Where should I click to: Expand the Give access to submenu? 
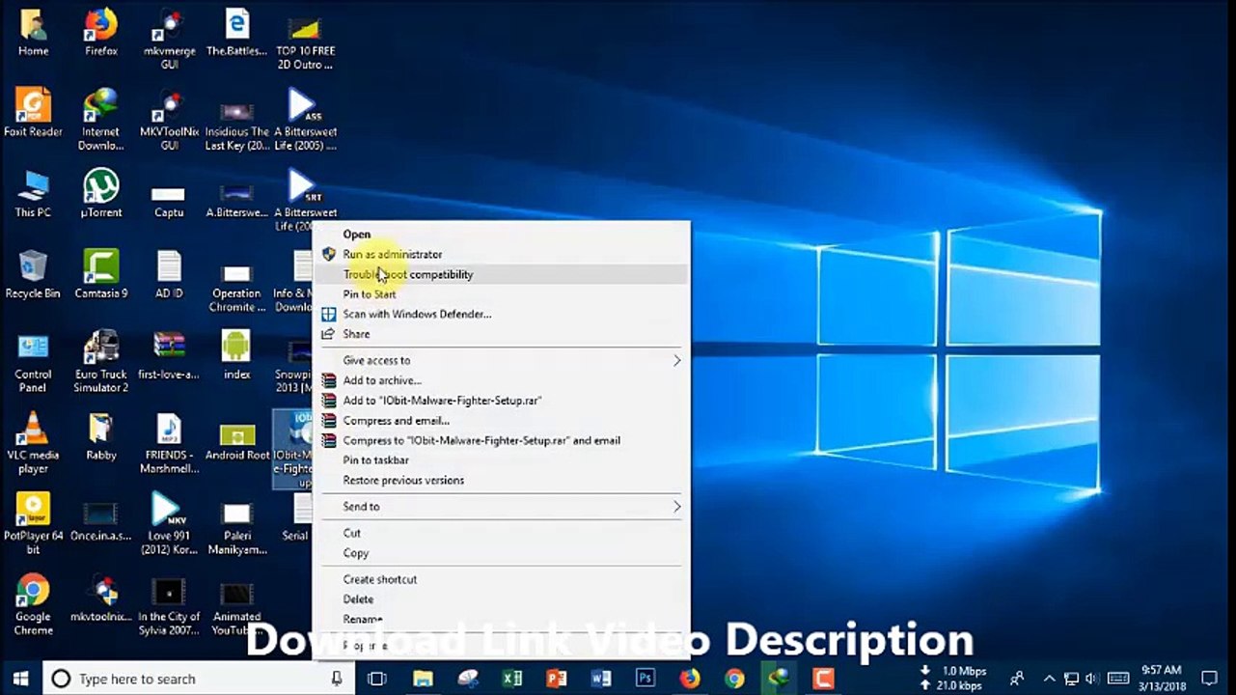502,360
